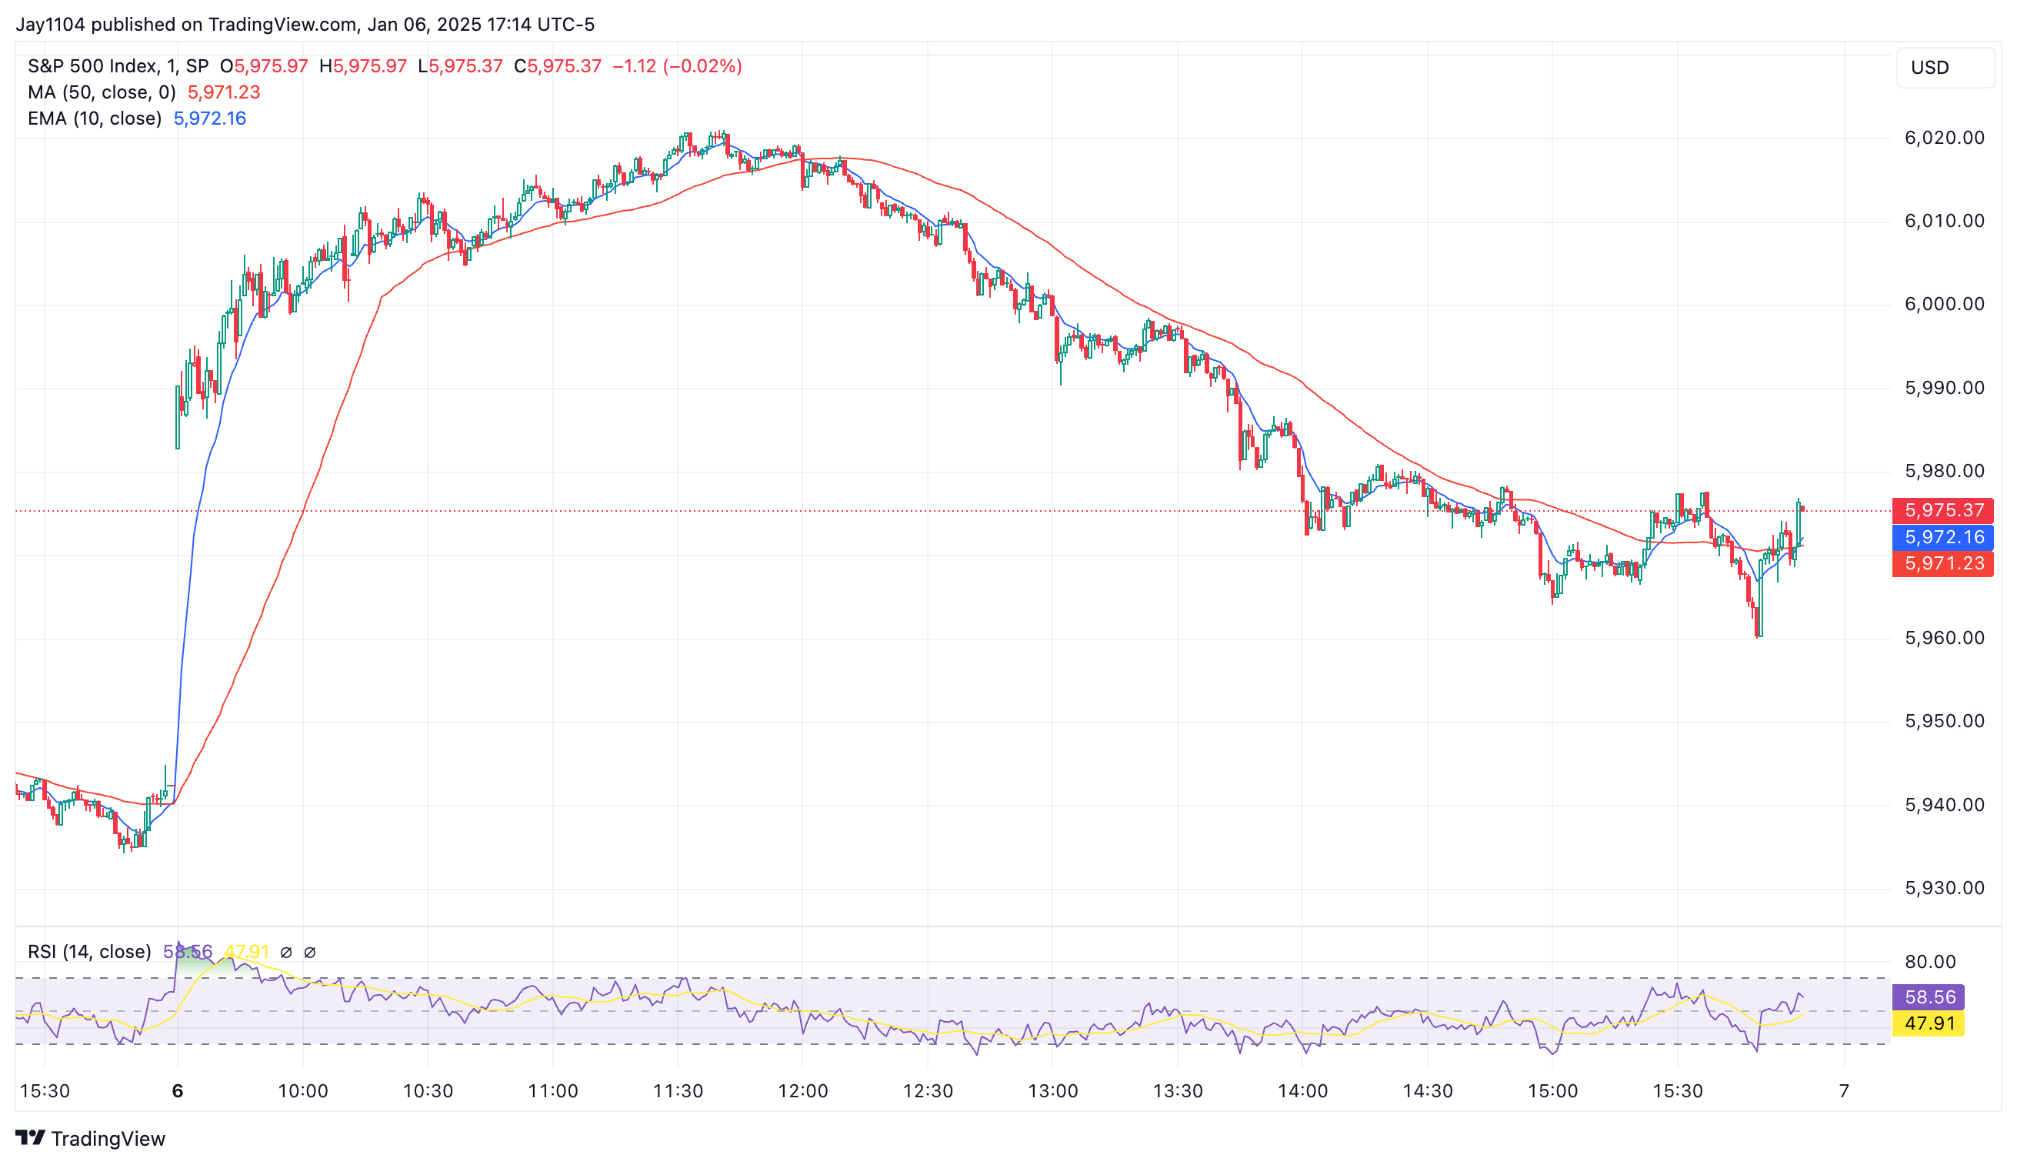This screenshot has width=2017, height=1165.
Task: Click the open value O5,975.97
Action: click(264, 66)
